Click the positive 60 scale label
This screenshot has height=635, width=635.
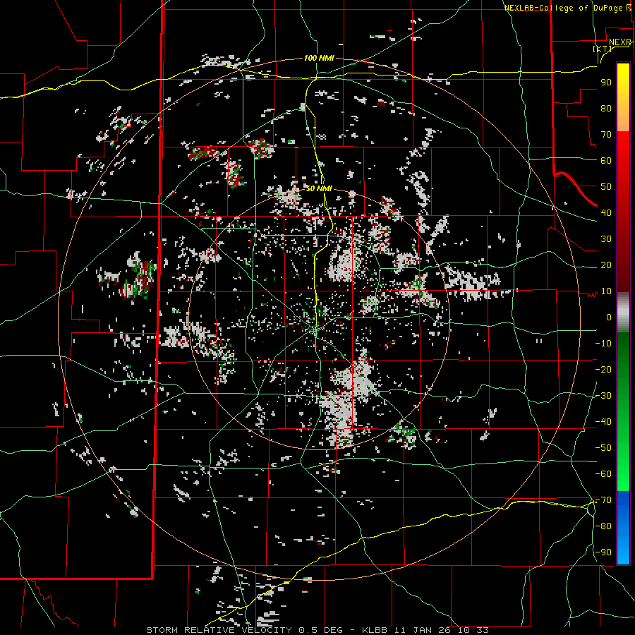606,161
